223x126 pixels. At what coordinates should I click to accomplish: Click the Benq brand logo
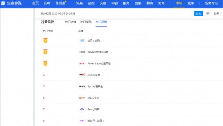pyautogui.click(x=82, y=109)
